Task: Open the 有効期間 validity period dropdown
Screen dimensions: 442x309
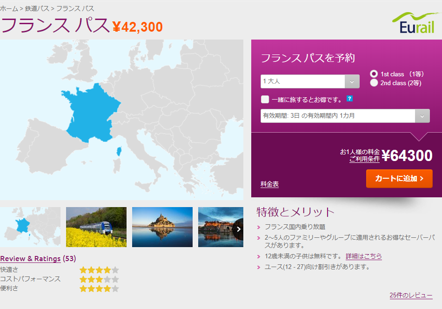Action: [x=345, y=116]
